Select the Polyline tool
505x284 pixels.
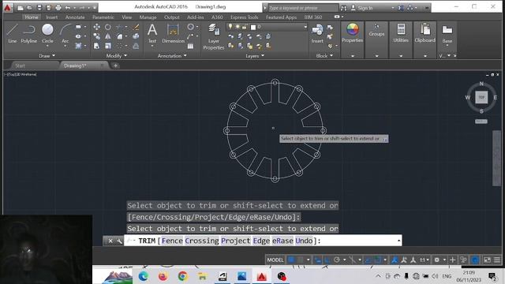pyautogui.click(x=28, y=33)
